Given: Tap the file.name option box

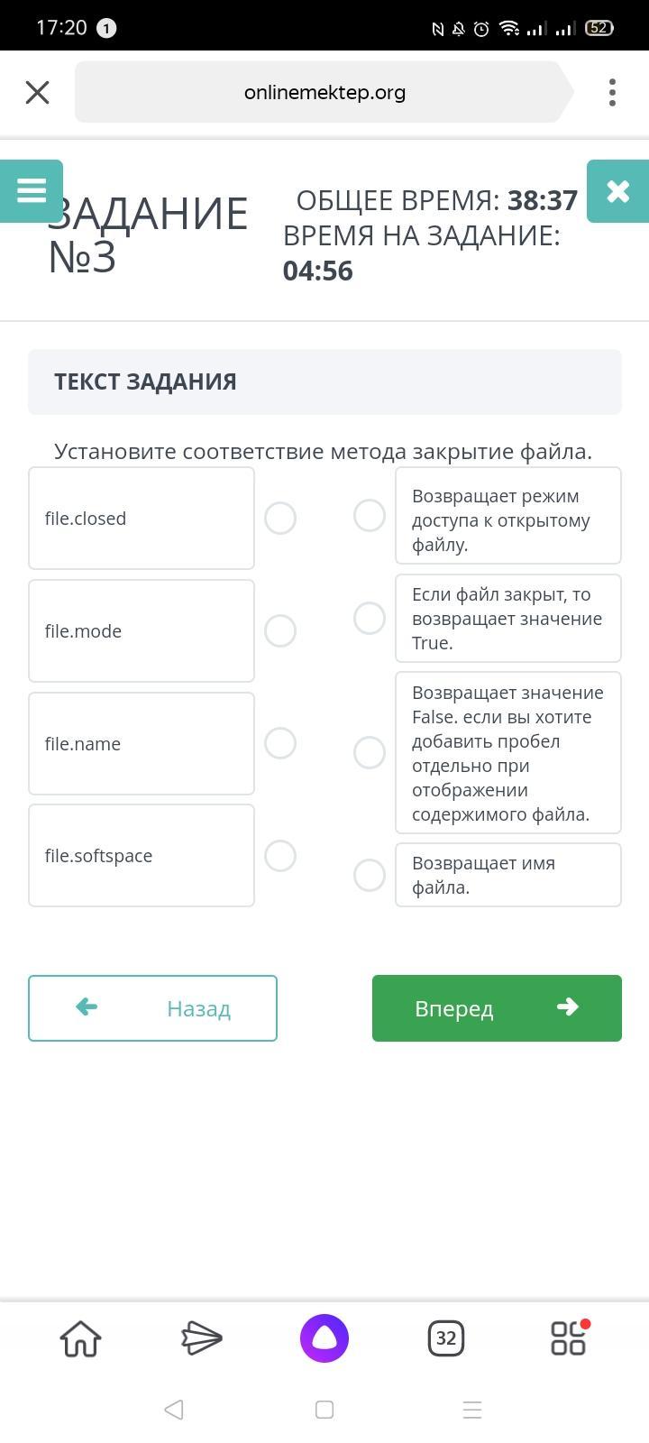Looking at the screenshot, I should [142, 744].
